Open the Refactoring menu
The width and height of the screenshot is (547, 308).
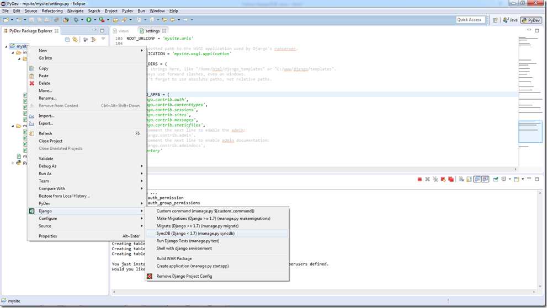[52, 11]
